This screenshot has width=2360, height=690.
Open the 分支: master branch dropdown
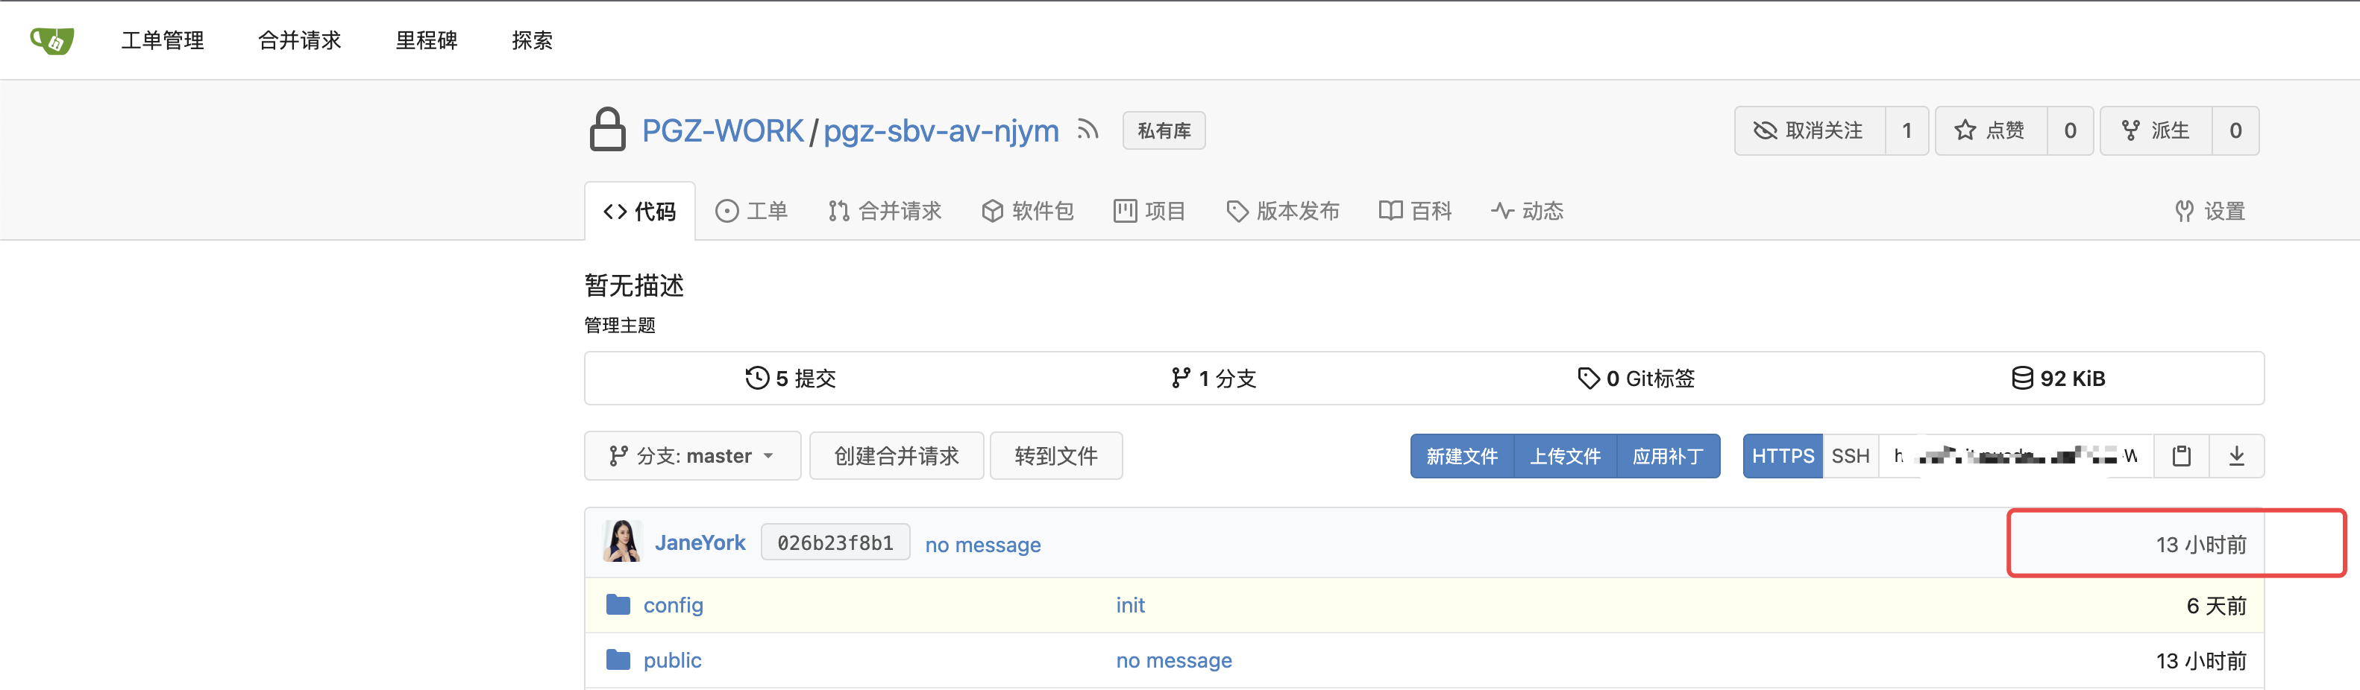(x=693, y=455)
